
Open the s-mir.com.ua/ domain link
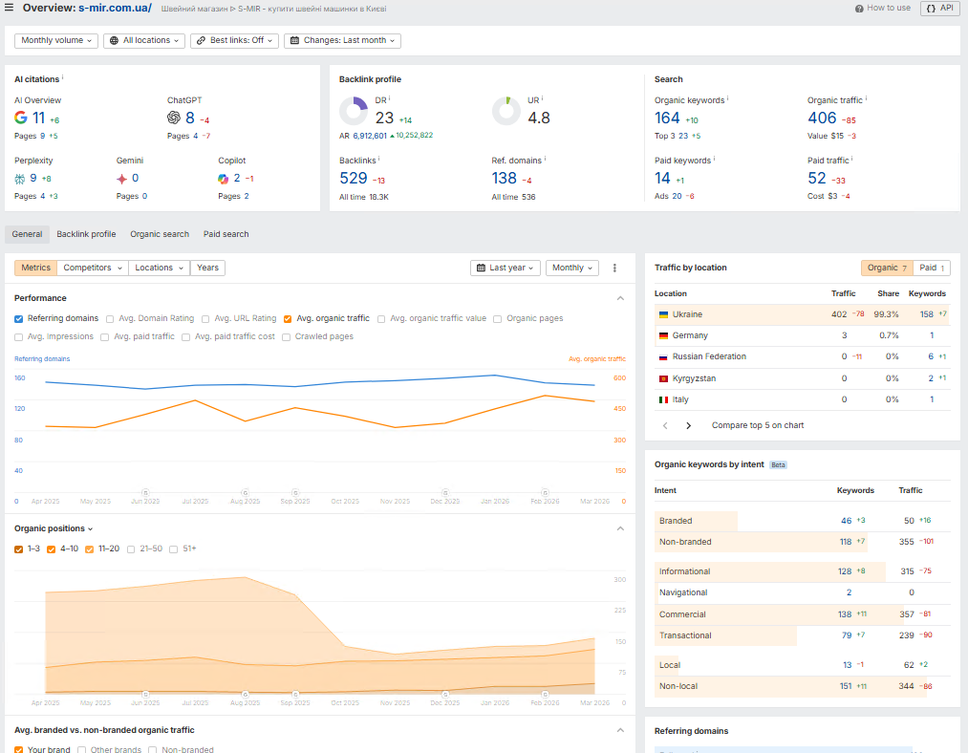(115, 9)
